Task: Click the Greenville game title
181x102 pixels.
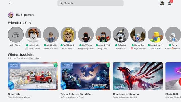Action: point(14,94)
